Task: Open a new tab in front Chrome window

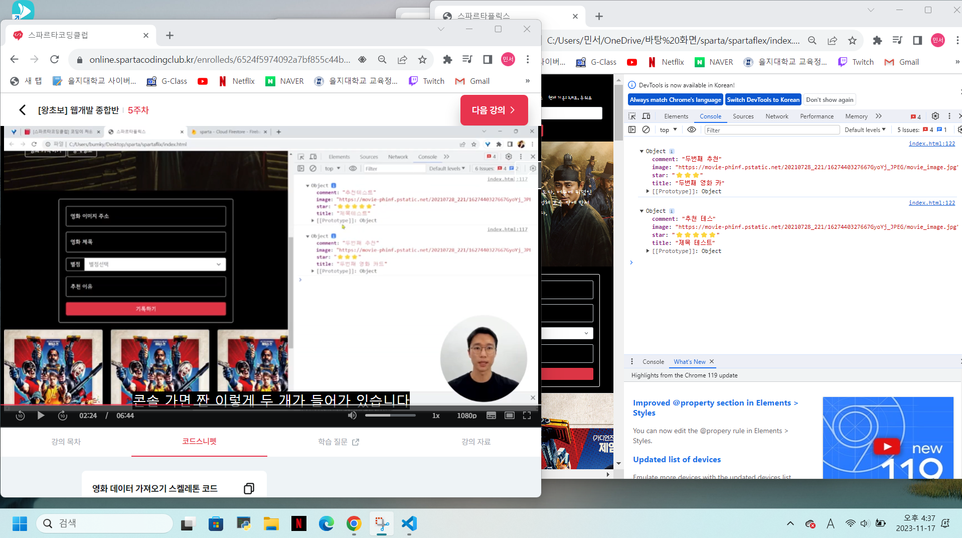Action: coord(170,35)
